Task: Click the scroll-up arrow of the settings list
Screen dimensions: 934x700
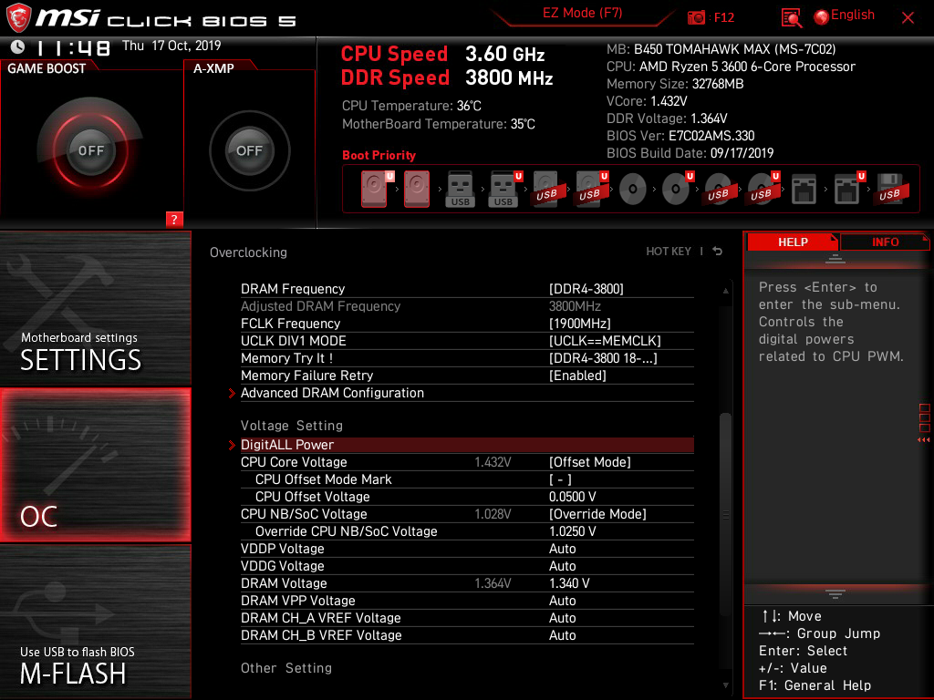Action: click(725, 291)
